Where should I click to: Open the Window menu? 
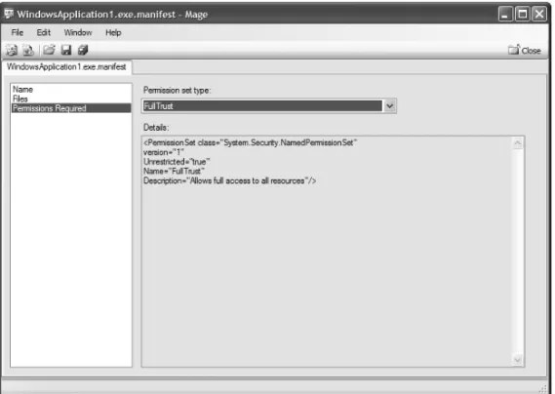coord(78,32)
